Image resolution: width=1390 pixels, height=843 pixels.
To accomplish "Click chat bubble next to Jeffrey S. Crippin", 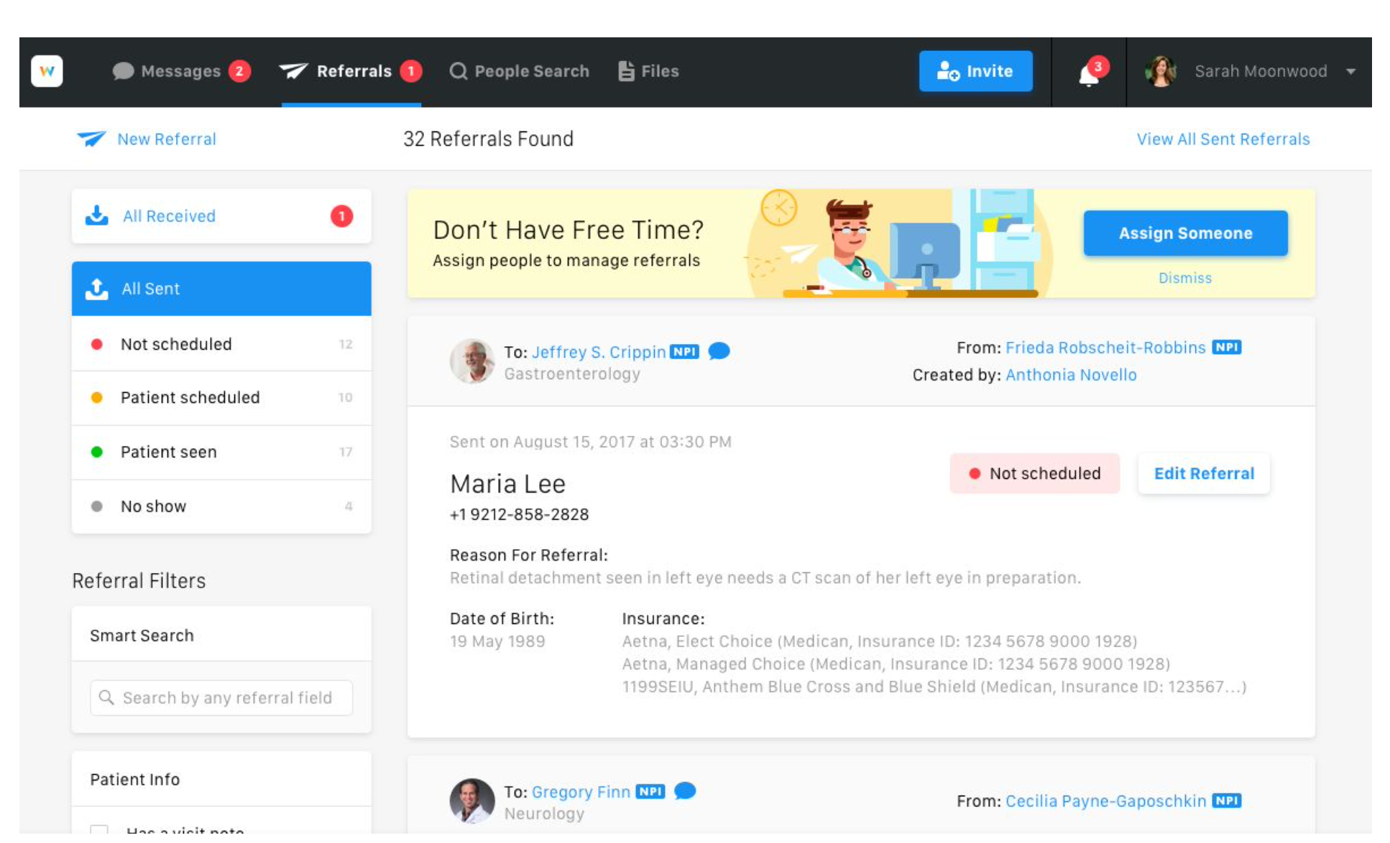I will 719,351.
